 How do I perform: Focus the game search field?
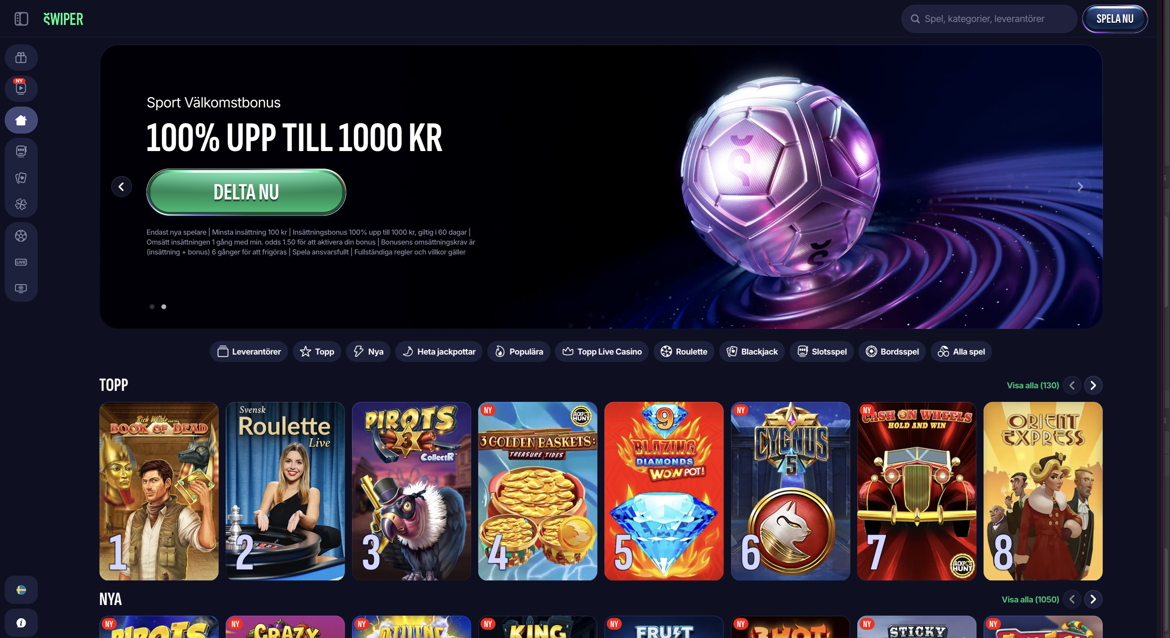pyautogui.click(x=989, y=19)
